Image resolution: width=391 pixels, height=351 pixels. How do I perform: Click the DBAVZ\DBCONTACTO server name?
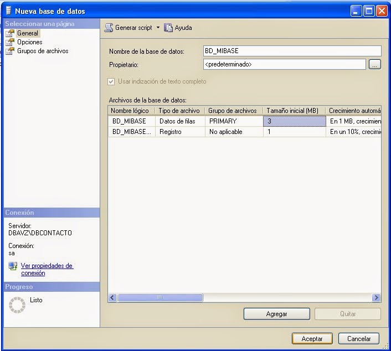[x=40, y=233]
